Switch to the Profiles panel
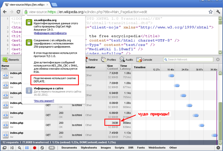223x151 pixels. [x=108, y=60]
